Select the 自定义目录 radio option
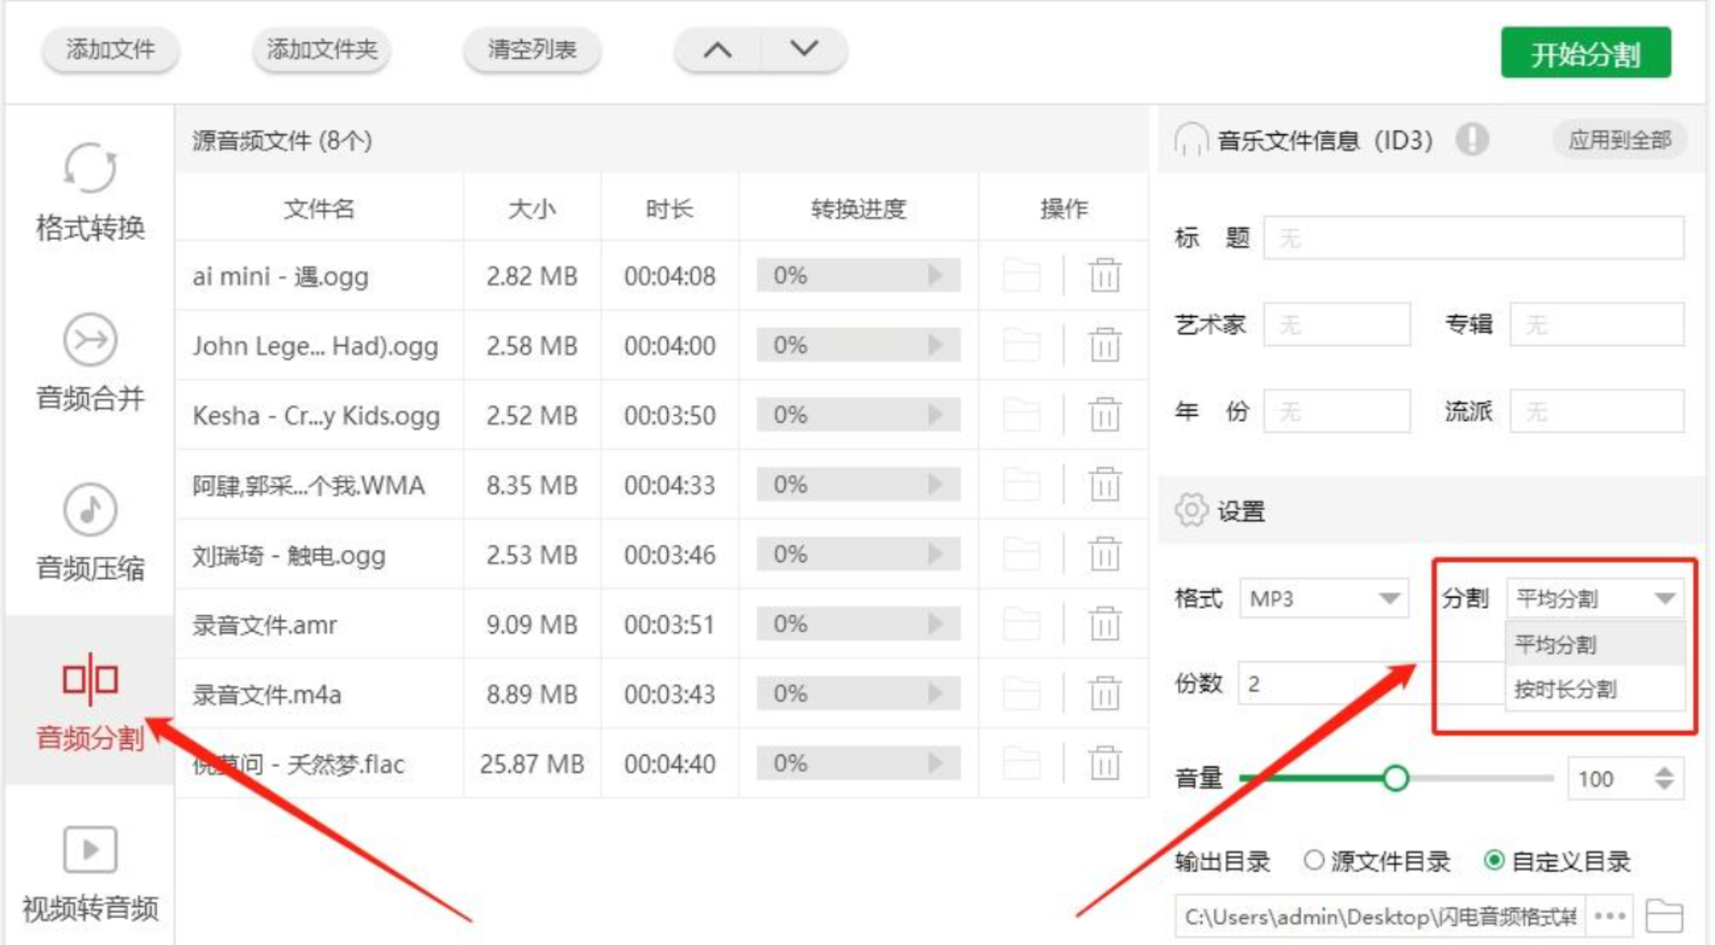1715x945 pixels. coord(1494,860)
